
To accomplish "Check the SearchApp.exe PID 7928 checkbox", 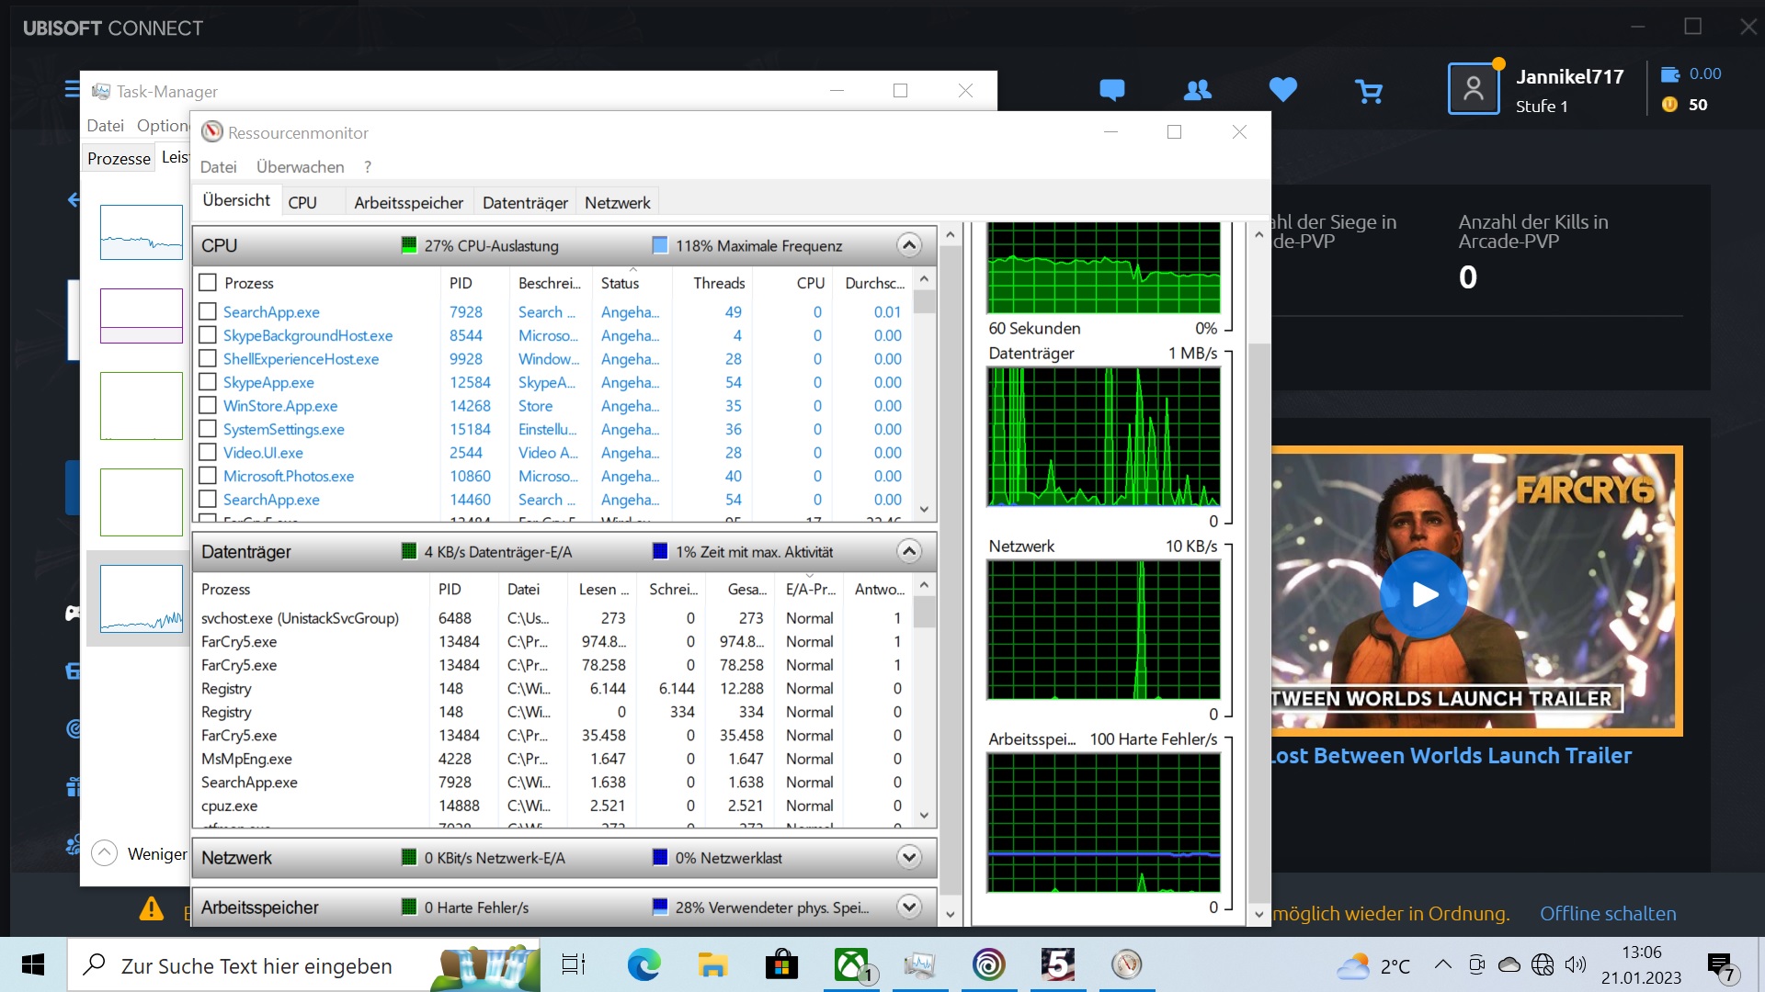I will pos(208,312).
